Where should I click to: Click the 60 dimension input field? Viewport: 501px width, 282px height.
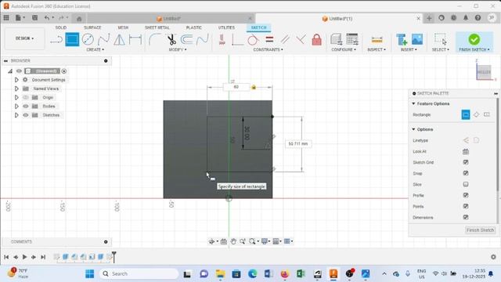click(x=236, y=87)
